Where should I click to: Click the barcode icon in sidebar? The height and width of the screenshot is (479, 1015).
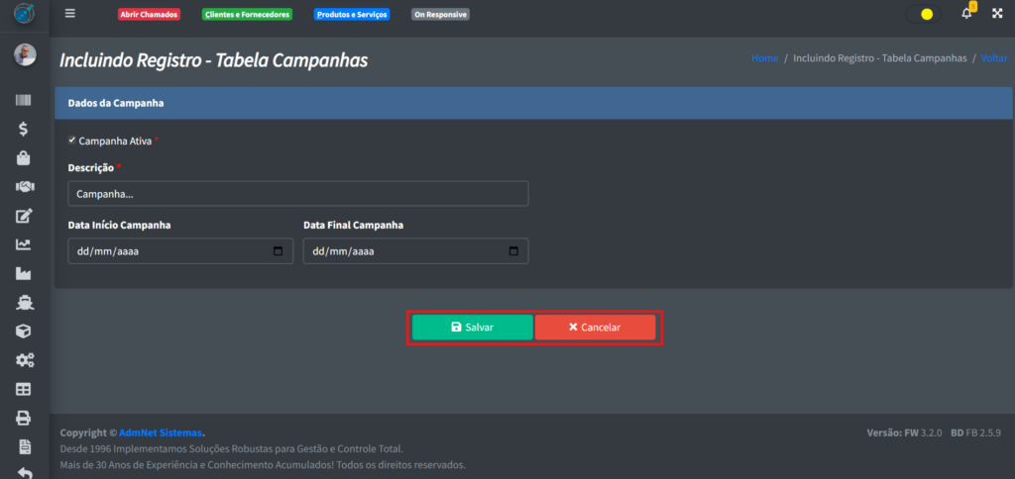point(24,100)
